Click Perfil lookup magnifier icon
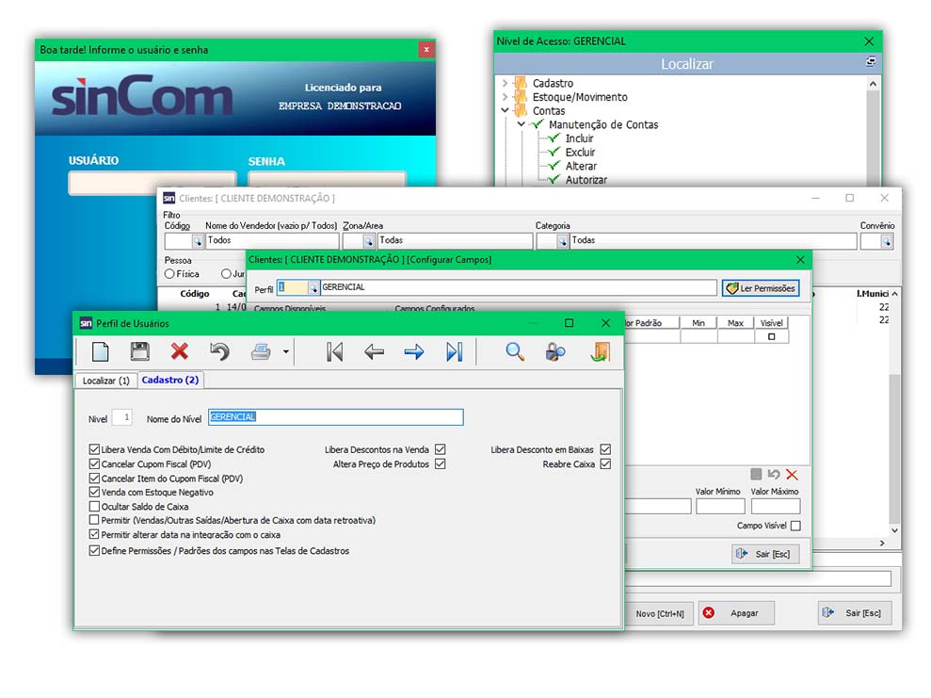The width and height of the screenshot is (931, 698). coord(313,288)
